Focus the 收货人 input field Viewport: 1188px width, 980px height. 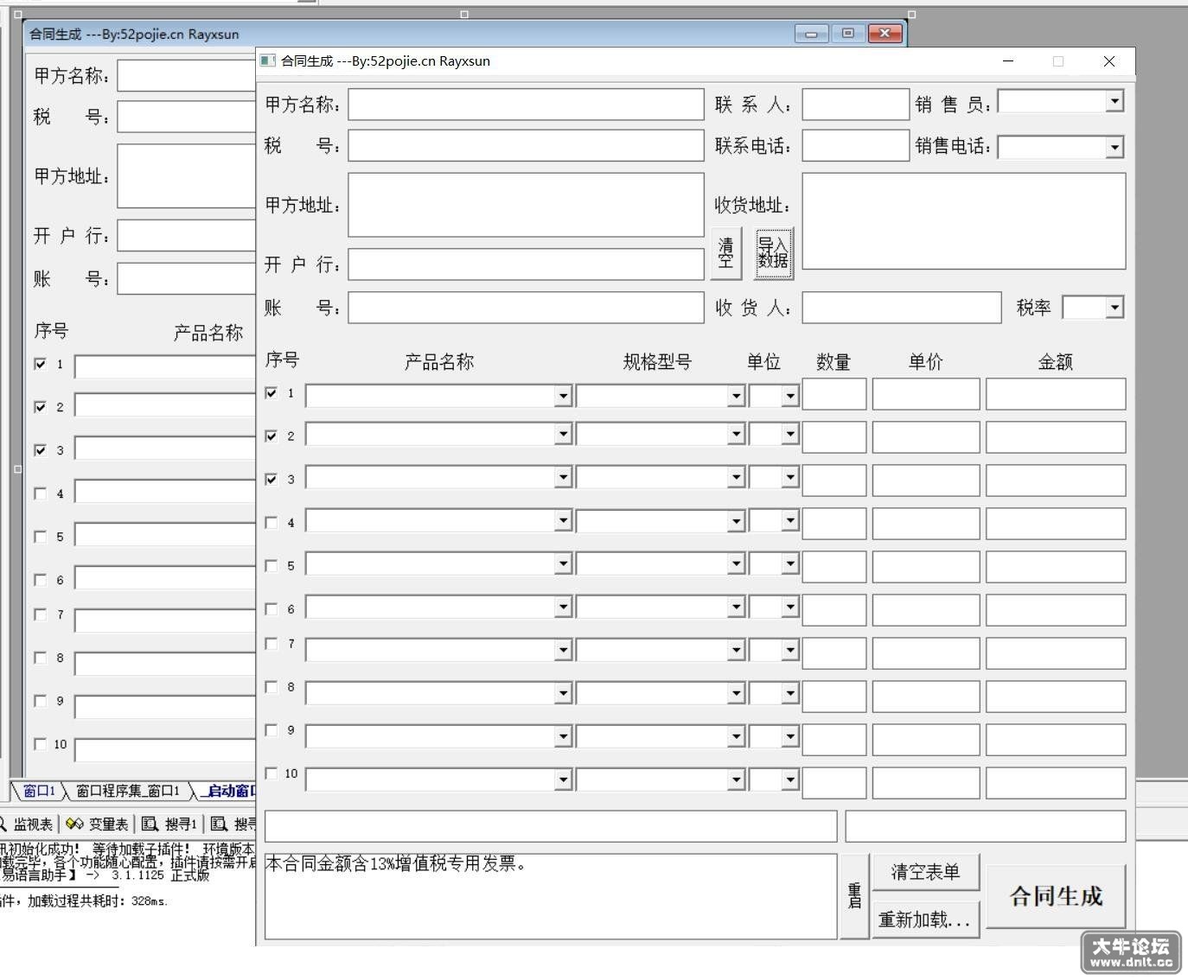pos(902,308)
